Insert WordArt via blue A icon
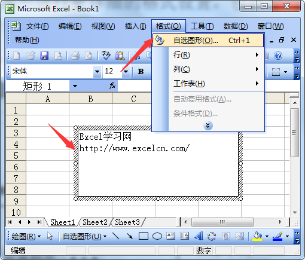This screenshot has height=260, width=305. [199, 236]
